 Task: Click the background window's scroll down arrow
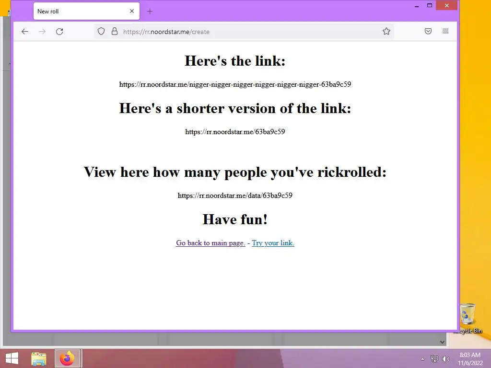click(442, 342)
